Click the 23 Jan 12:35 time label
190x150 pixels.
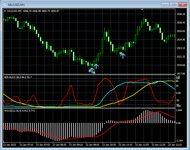click(158, 145)
